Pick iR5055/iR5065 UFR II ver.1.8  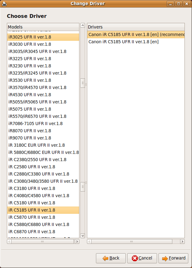click(x=43, y=102)
